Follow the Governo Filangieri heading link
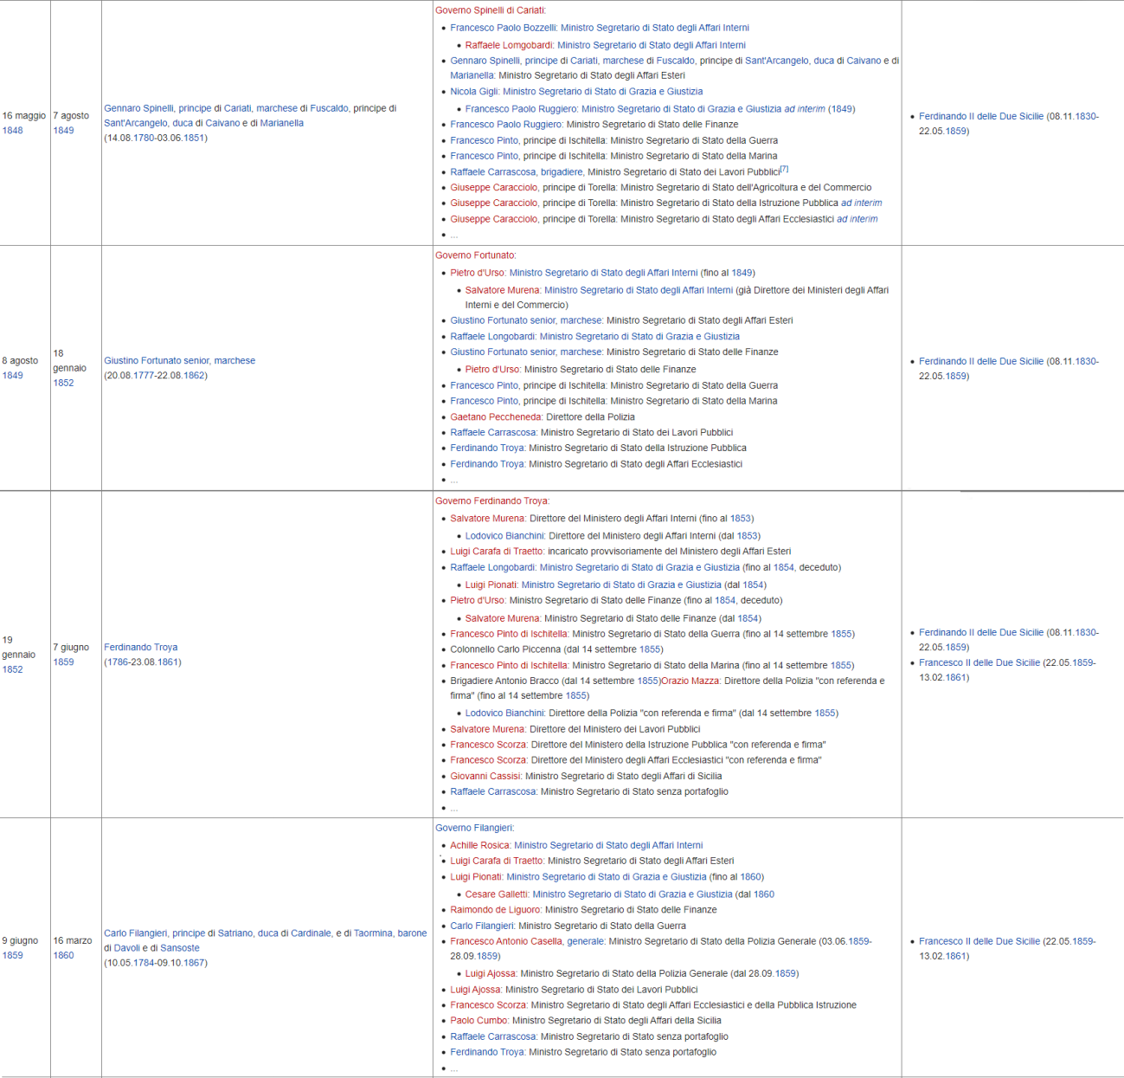The height and width of the screenshot is (1078, 1124). pyautogui.click(x=473, y=828)
